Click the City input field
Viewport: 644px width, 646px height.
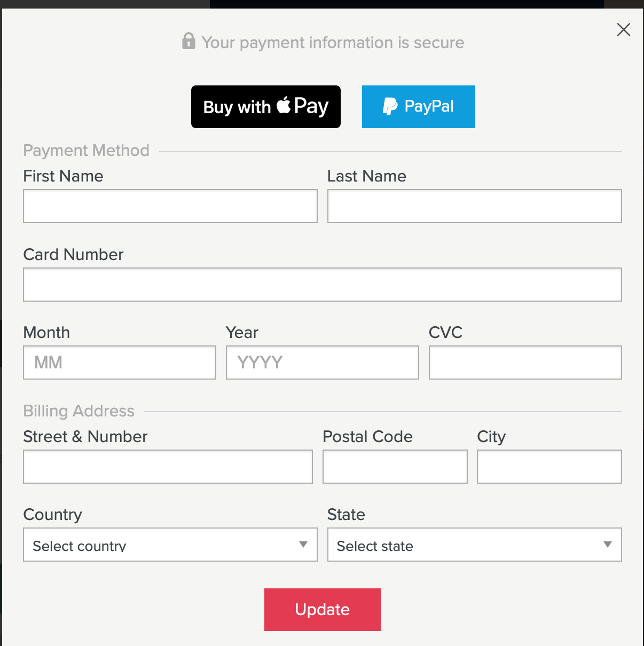[x=549, y=467]
